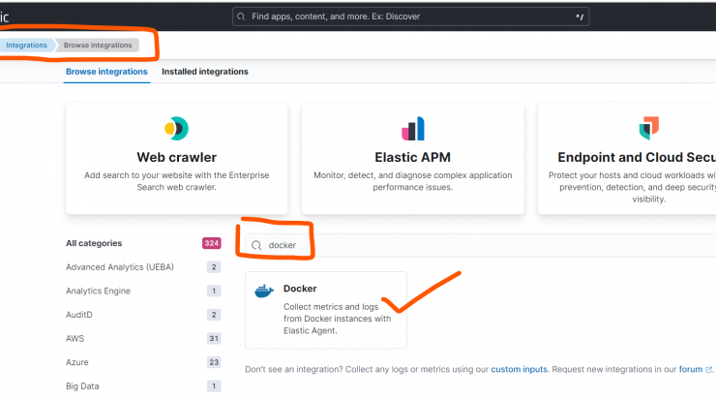Image resolution: width=716 pixels, height=401 pixels.
Task: Click the Integrations breadcrumb
Action: pos(26,46)
